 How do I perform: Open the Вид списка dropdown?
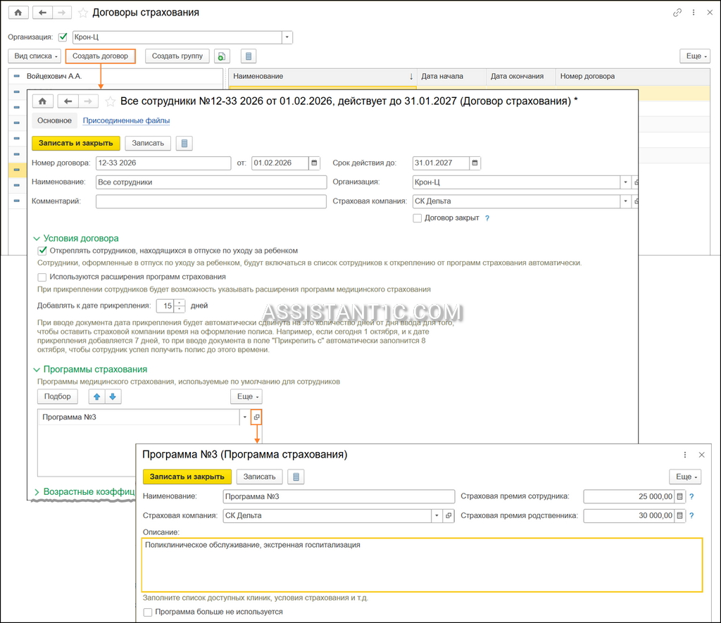(35, 56)
